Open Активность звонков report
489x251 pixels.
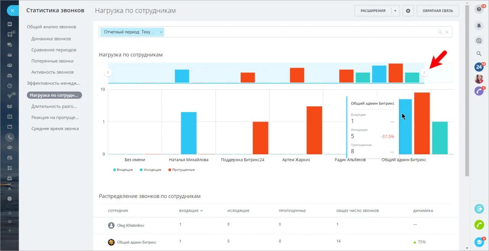point(52,72)
